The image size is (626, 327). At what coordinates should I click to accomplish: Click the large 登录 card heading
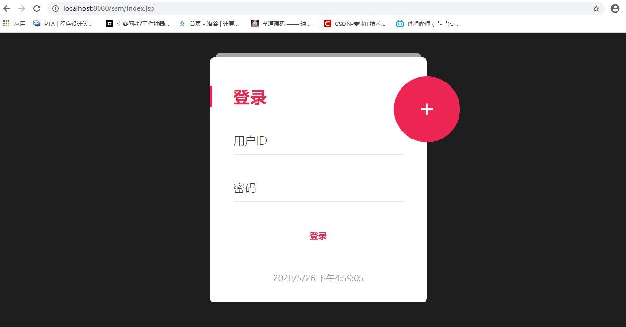pyautogui.click(x=250, y=98)
